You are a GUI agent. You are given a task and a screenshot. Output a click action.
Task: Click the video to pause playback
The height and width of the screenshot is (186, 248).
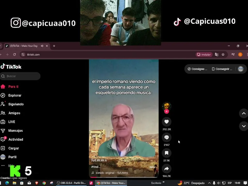(x=124, y=118)
